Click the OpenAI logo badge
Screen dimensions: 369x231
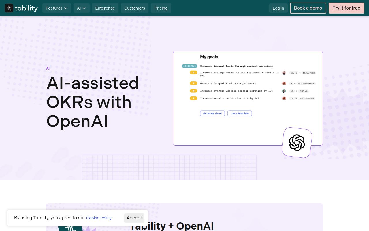[297, 143]
